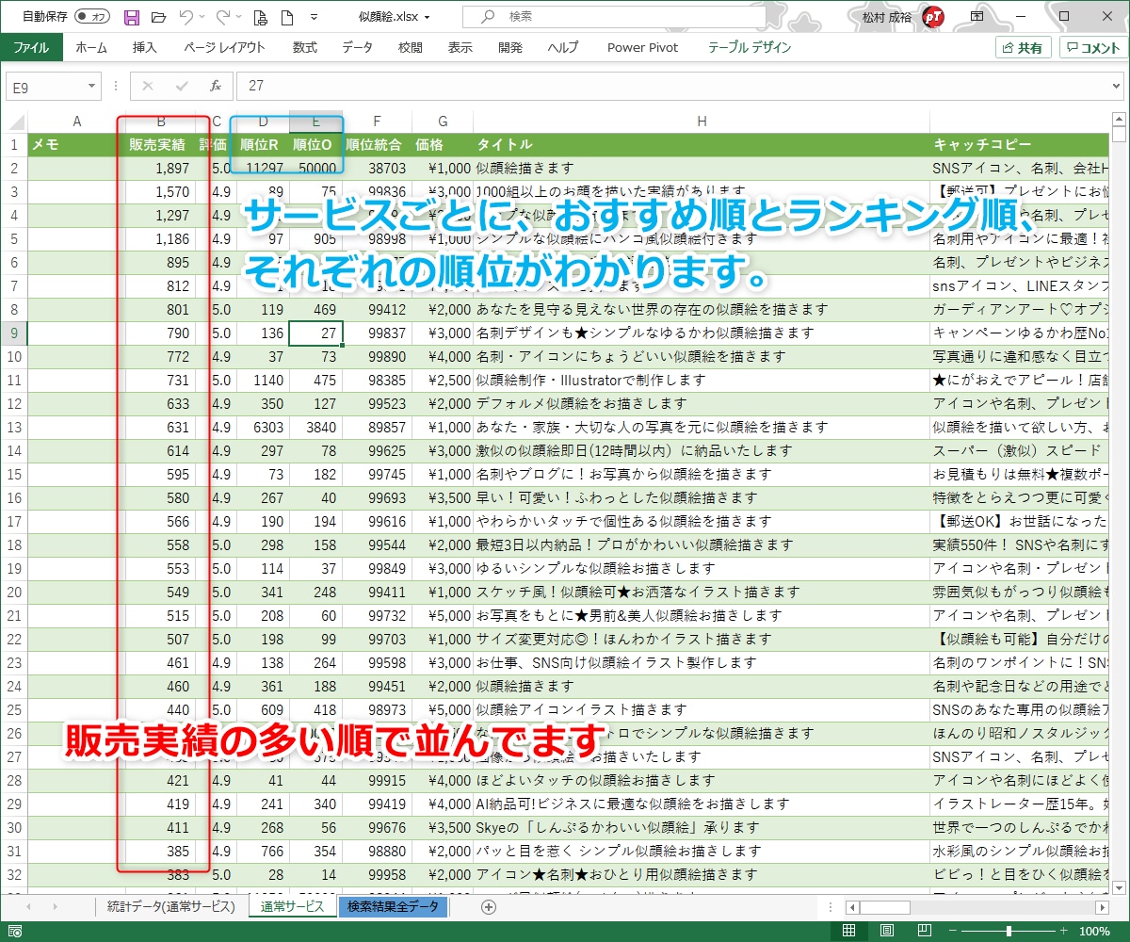Switch to the 通常サービス sheet tab

coord(292,906)
